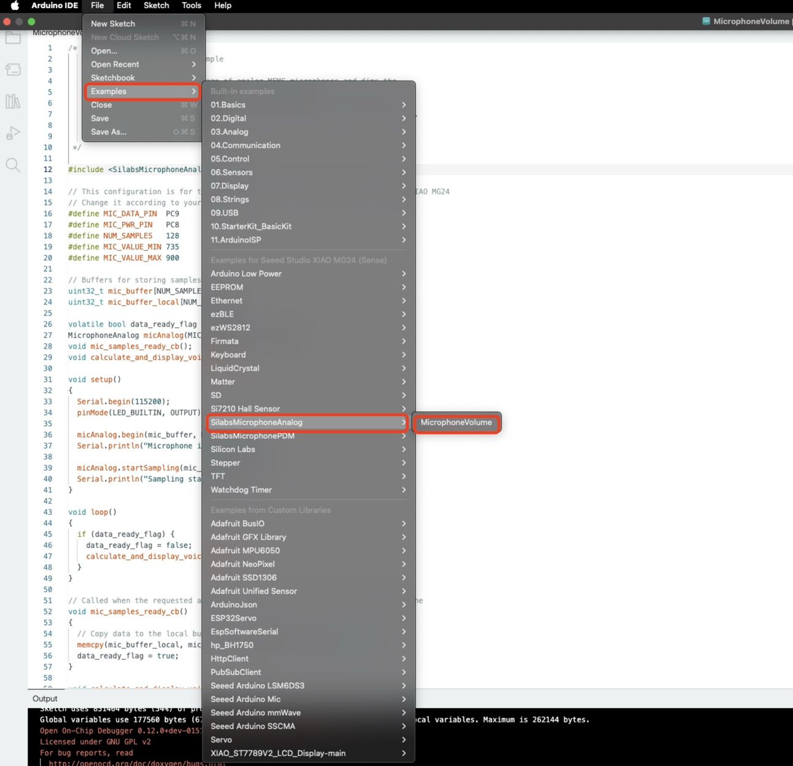
Task: Open the TFT examples entry
Action: [308, 476]
